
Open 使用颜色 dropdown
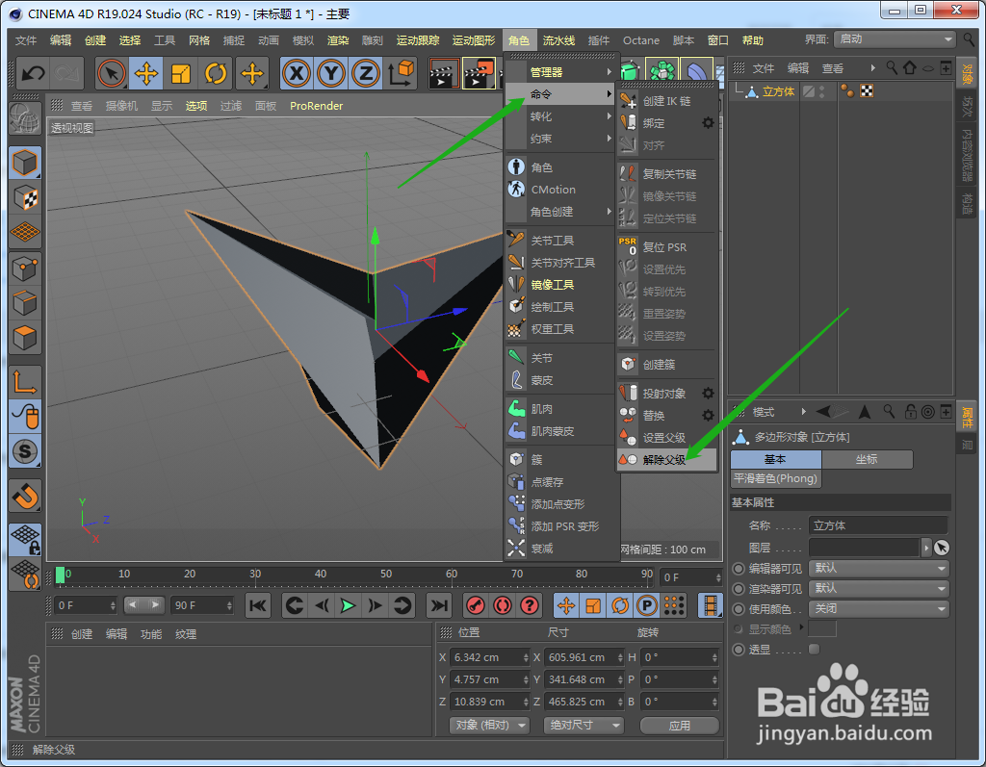click(878, 608)
